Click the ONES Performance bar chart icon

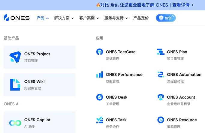[100, 75]
